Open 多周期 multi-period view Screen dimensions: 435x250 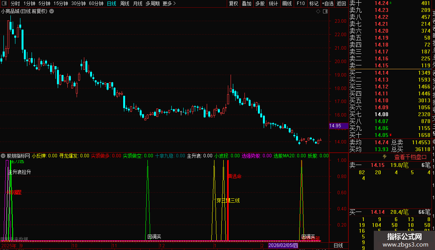click(x=152, y=3)
